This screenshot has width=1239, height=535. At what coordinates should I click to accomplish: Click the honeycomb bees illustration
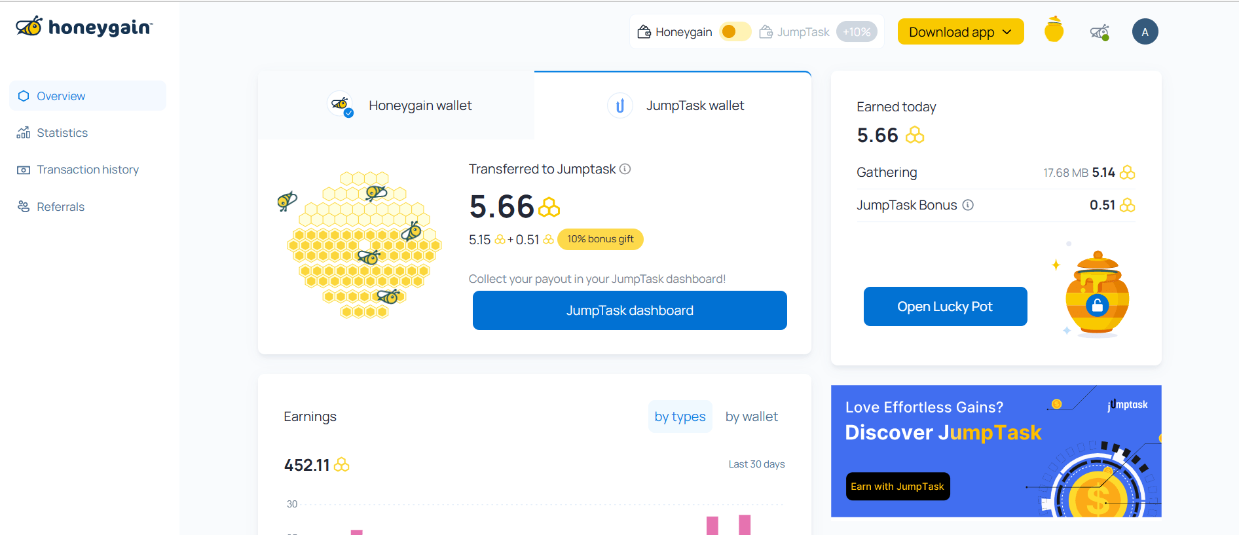pos(360,245)
